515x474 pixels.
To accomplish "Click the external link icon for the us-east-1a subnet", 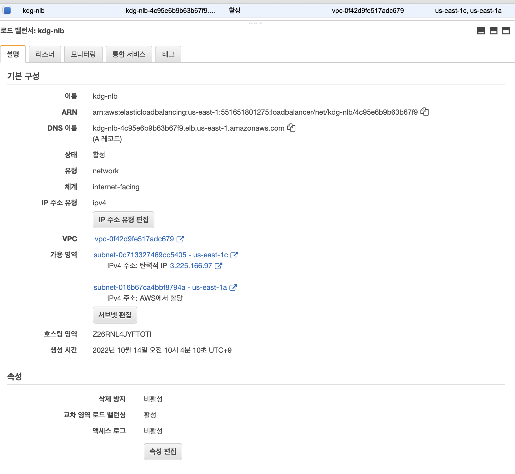I will pos(233,287).
